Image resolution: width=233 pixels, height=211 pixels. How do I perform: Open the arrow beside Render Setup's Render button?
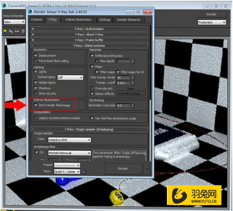(147, 169)
